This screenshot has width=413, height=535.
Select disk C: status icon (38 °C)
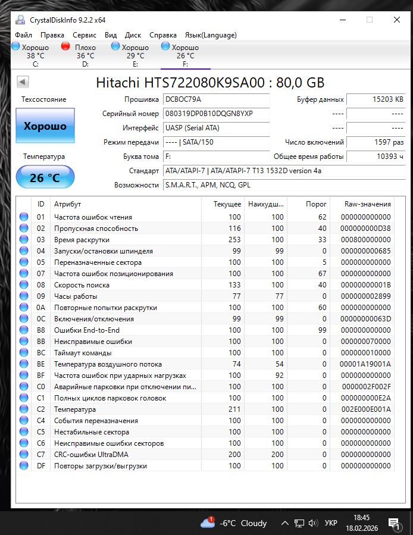tap(15, 46)
